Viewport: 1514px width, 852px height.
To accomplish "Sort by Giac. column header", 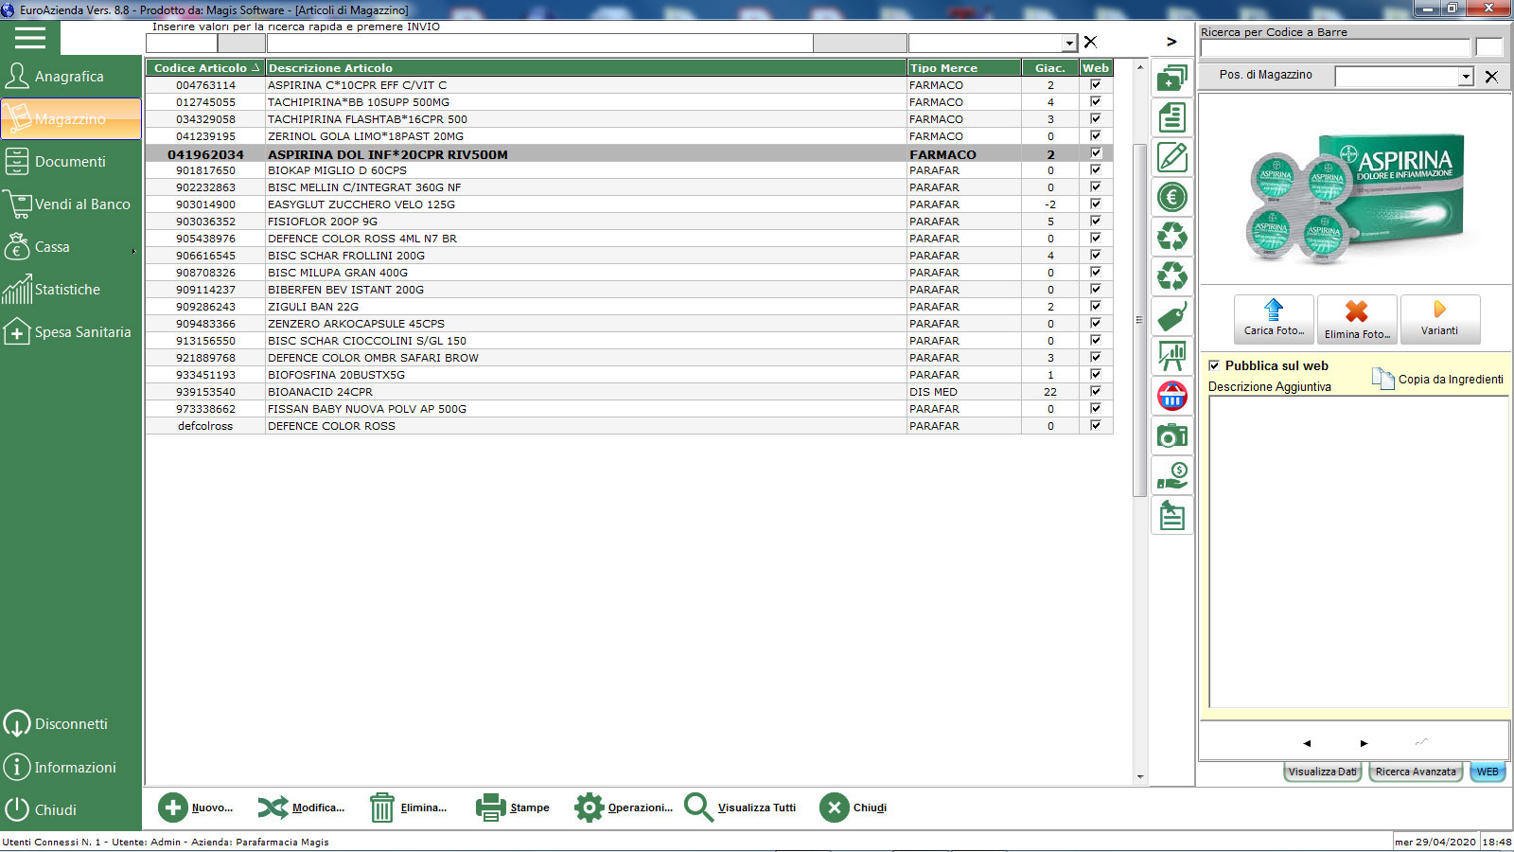I will (1050, 68).
